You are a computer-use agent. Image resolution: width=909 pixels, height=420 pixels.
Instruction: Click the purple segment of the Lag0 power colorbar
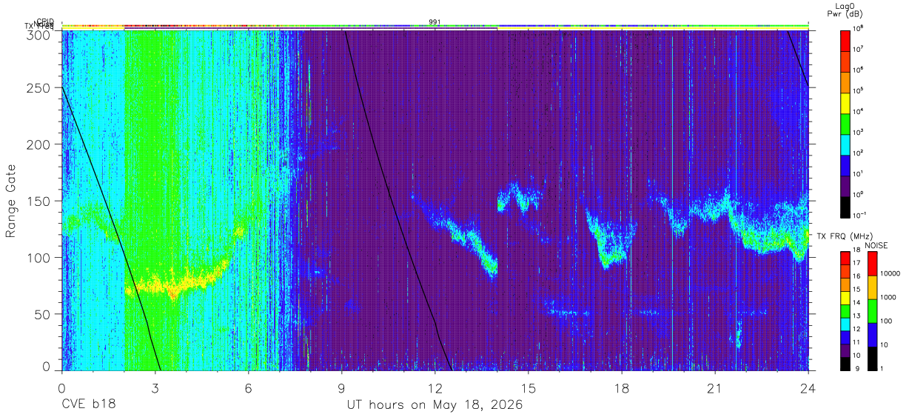pyautogui.click(x=845, y=184)
